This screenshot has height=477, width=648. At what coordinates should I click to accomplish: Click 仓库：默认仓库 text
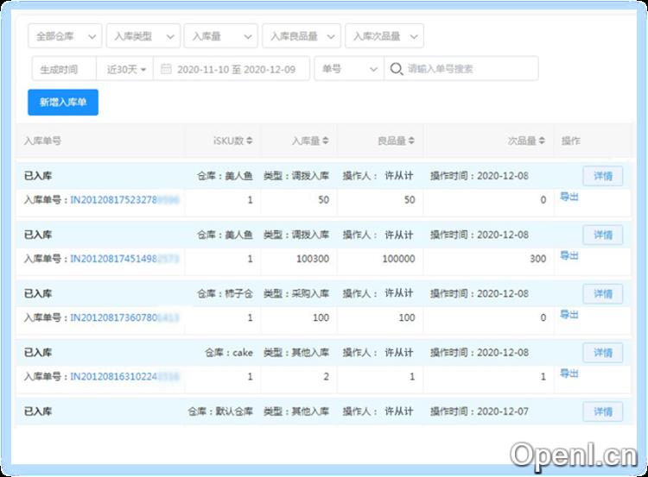coord(220,411)
